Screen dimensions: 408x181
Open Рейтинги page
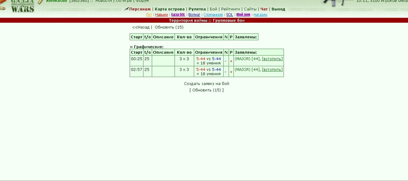point(230,9)
